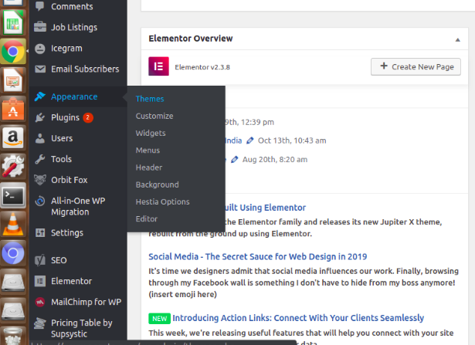475x345 pixels.
Task: Open the Job Listings menu label
Action: click(74, 27)
